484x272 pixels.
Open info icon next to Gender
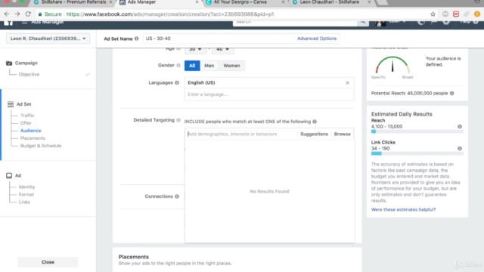click(178, 66)
